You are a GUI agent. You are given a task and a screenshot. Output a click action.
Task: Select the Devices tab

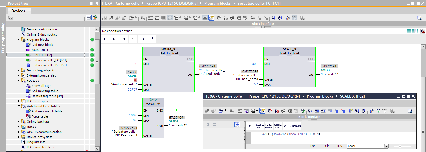[x=18, y=11]
